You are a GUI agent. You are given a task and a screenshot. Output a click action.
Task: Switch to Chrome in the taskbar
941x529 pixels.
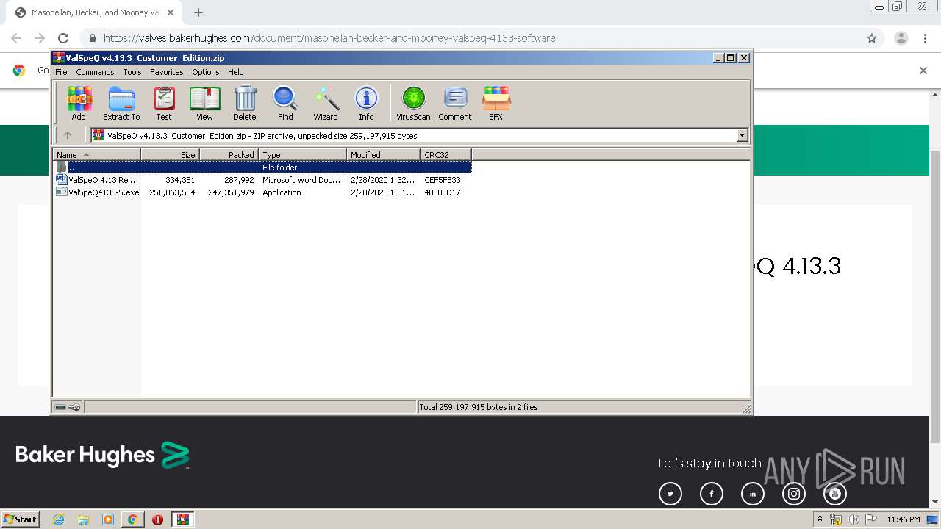tap(132, 519)
